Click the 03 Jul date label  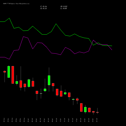click(x=36, y=120)
